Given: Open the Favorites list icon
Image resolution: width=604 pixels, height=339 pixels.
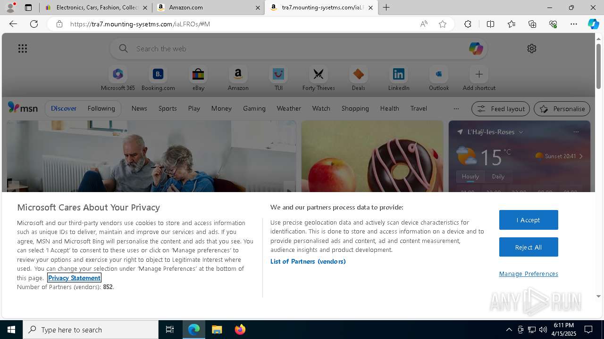Looking at the screenshot, I should pyautogui.click(x=512, y=24).
